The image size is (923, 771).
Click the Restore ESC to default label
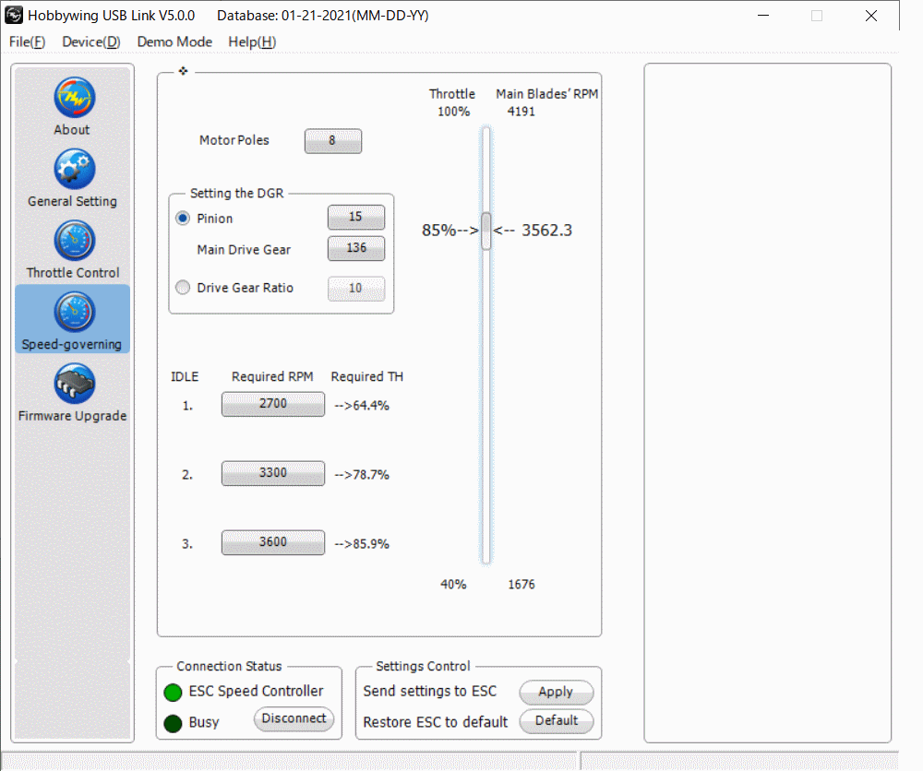[x=435, y=722]
